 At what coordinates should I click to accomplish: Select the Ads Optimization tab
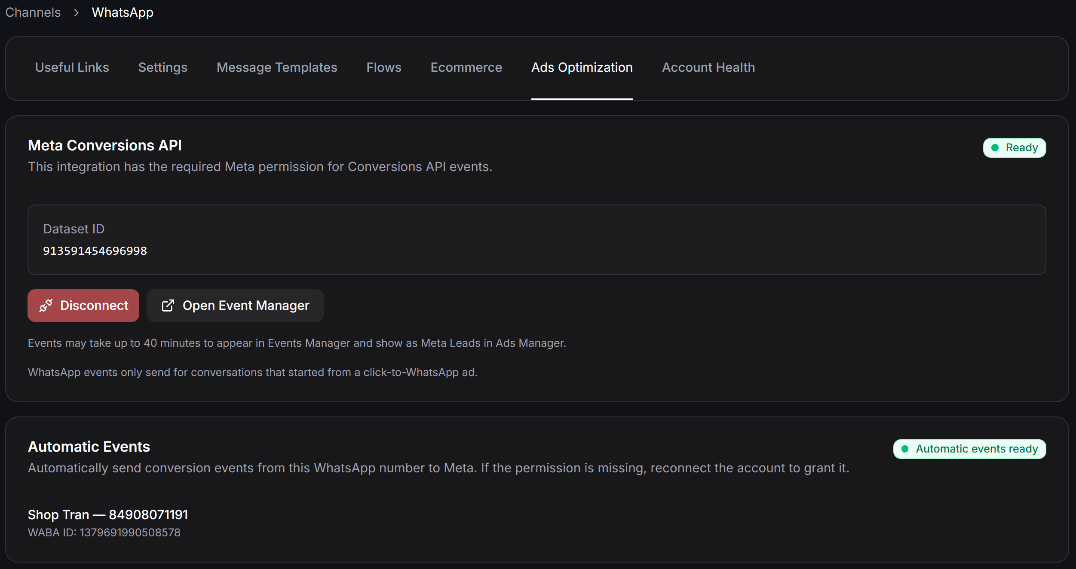tap(582, 67)
